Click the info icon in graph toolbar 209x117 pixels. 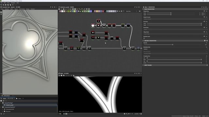click(66, 9)
